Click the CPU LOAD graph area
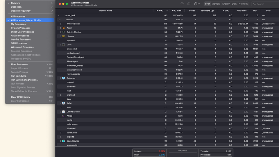 click(183, 154)
